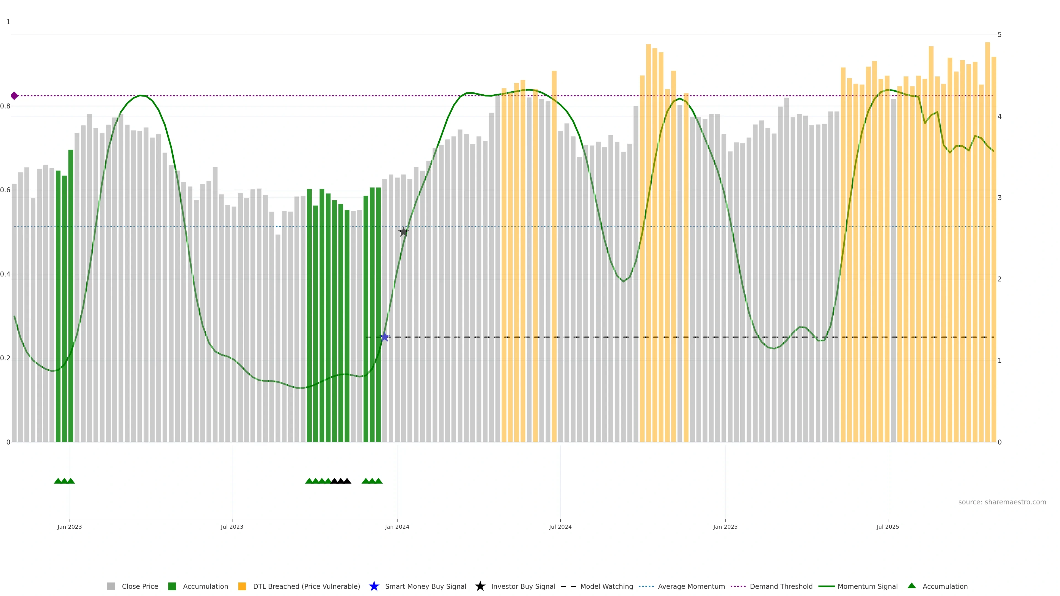This screenshot has width=1060, height=596.
Task: Click Jan 2024 x-axis label
Action: [x=397, y=526]
